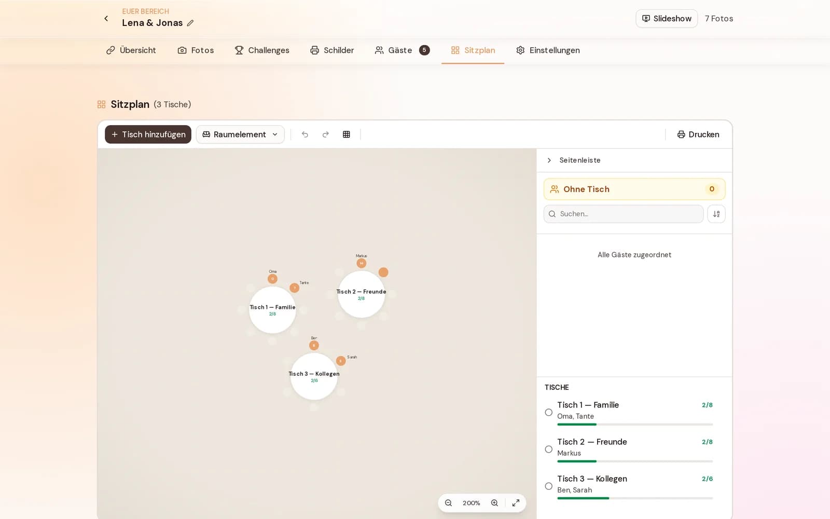This screenshot has height=519, width=830.
Task: Select radio for Tisch 1 — Familie
Action: (x=549, y=412)
